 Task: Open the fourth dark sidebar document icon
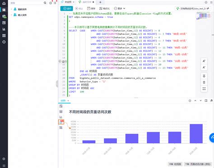coord(4,23)
